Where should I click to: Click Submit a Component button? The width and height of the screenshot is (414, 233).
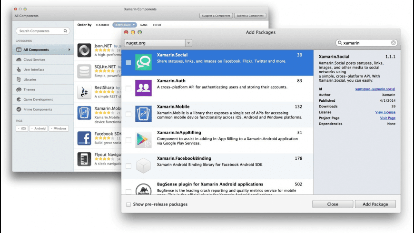tap(250, 16)
